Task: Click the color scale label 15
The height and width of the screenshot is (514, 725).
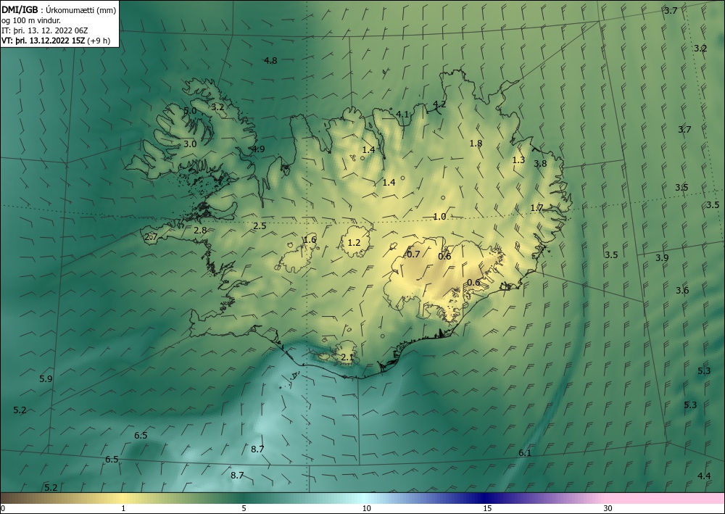Action: [x=487, y=508]
